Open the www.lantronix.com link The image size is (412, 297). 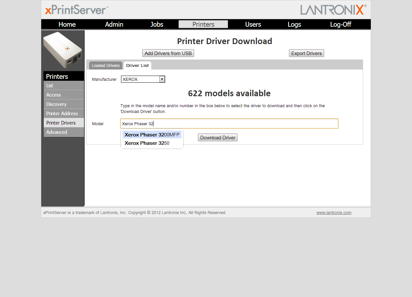click(x=334, y=213)
